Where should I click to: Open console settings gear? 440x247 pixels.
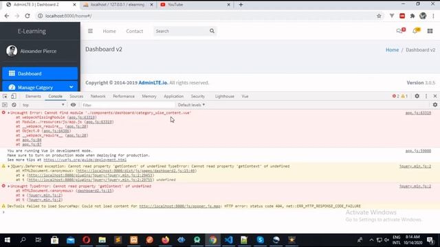435,105
